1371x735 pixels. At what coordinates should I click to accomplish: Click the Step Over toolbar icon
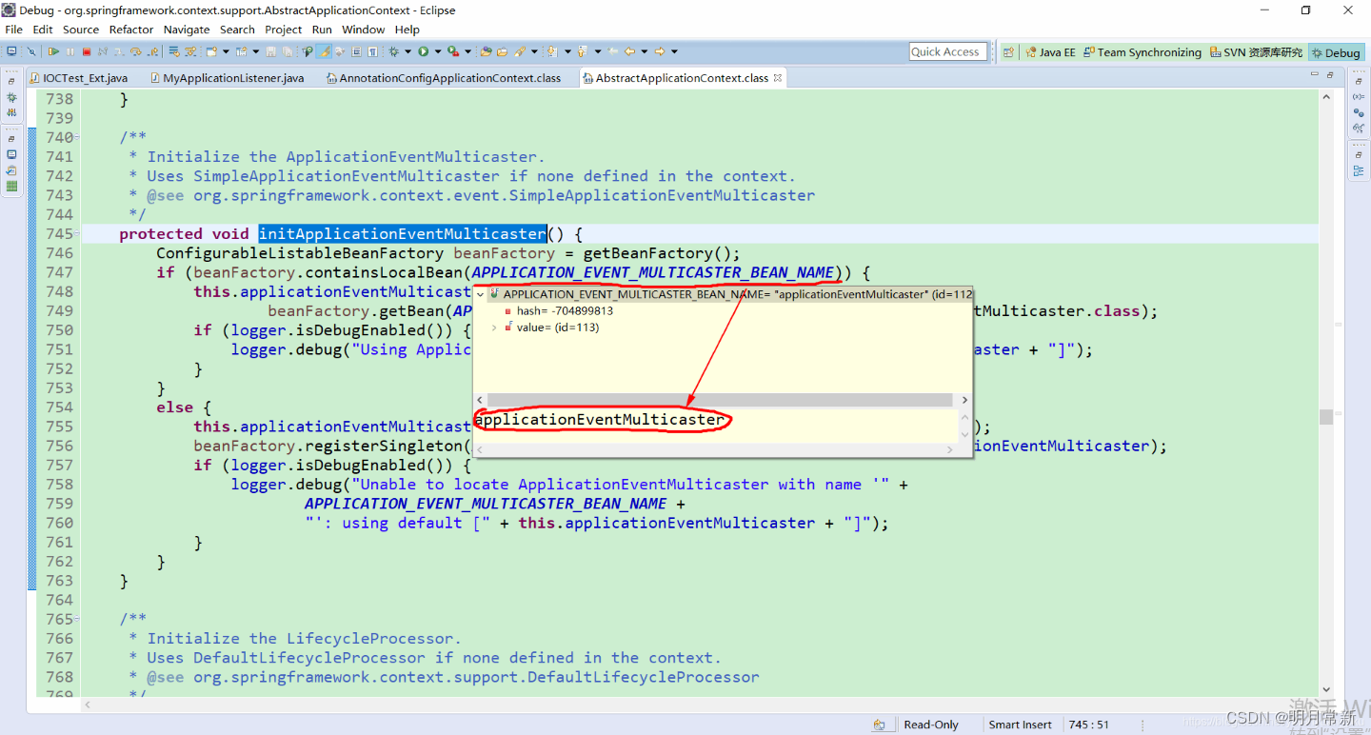[135, 51]
